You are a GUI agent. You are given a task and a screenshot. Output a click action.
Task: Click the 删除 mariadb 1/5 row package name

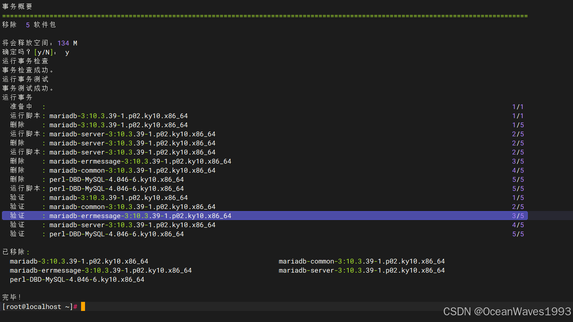point(119,125)
